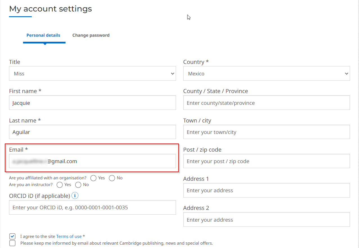Click the Email input field
359x248 pixels.
tap(92, 161)
